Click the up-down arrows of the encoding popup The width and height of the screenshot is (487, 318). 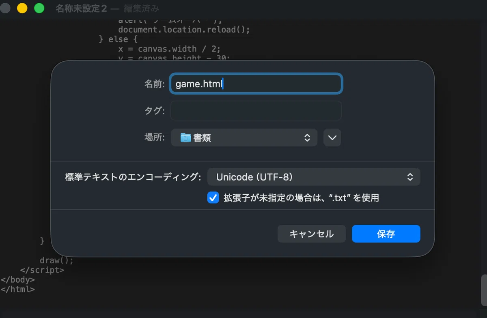click(410, 177)
